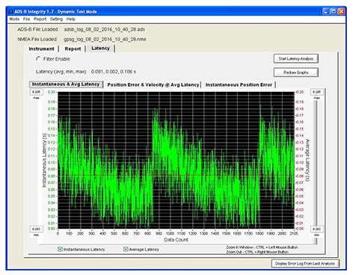Click the right-side average latency range slider
The image size is (353, 275).
(x=317, y=164)
